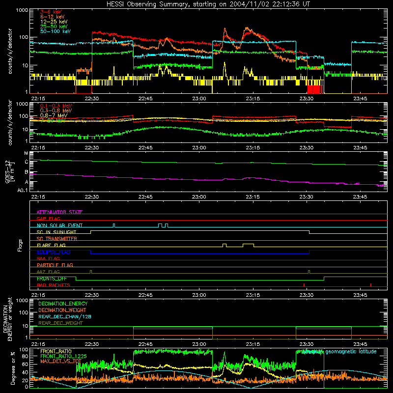Select the orange 6-12 keV legend label
The height and width of the screenshot is (393, 393).
pos(53,17)
